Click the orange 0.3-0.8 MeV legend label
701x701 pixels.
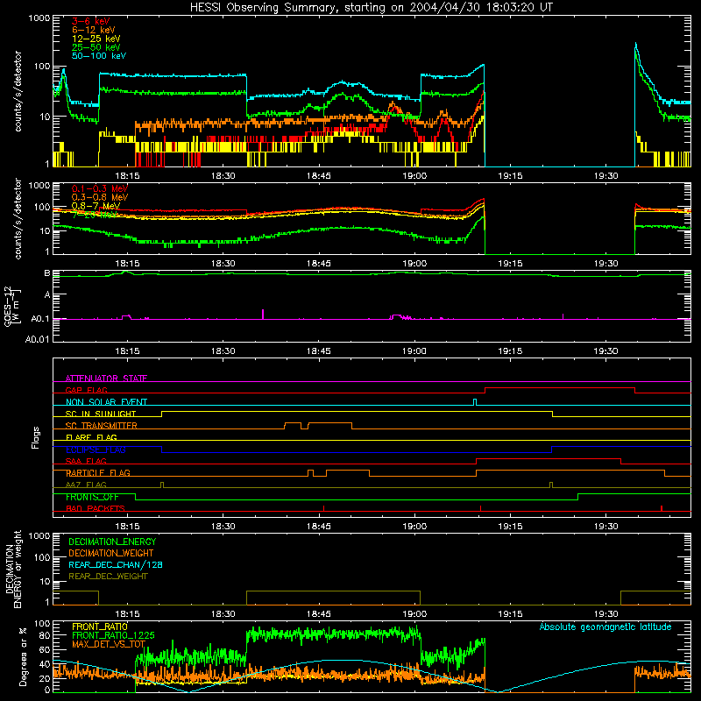(99, 197)
